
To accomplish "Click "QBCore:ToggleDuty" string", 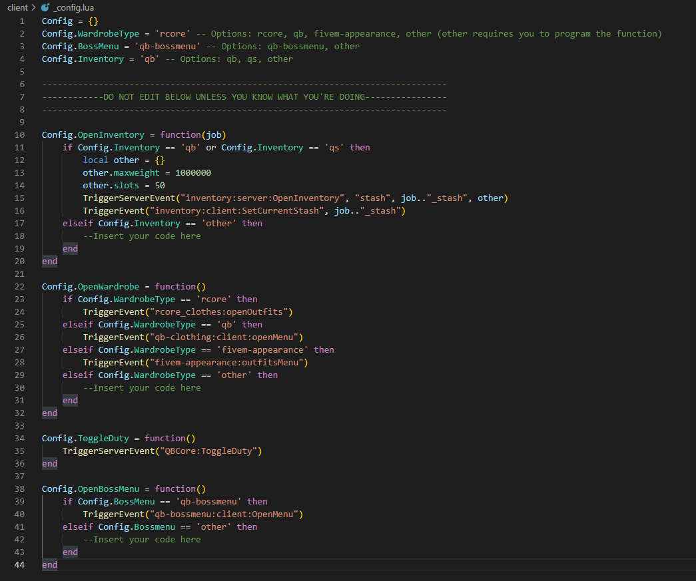I will (208, 451).
